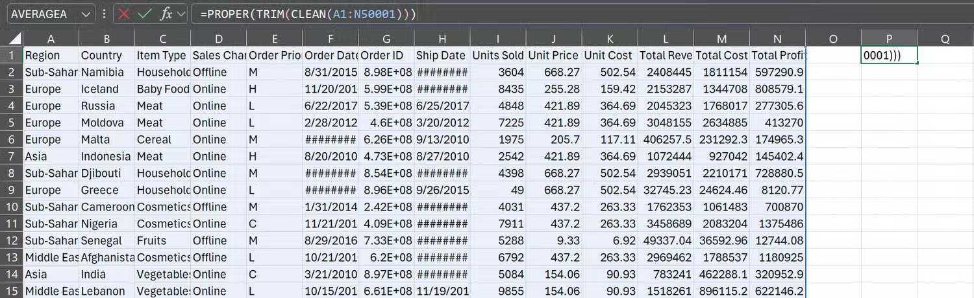Screen dimensions: 974x298
Task: Expand the dropdown chevron beside fx
Action: 181,14
